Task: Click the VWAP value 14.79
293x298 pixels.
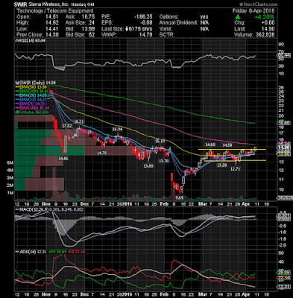Action: click(x=146, y=35)
